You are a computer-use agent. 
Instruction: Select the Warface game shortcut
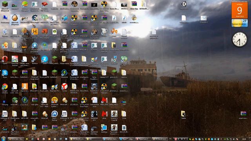point(35,60)
